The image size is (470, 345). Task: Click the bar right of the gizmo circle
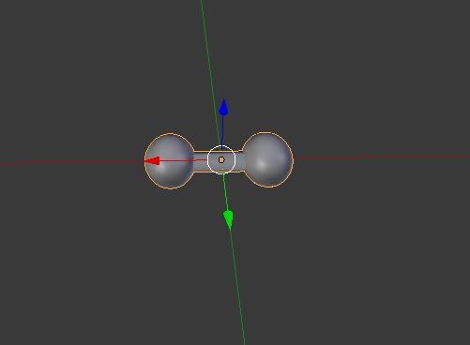tap(239, 160)
